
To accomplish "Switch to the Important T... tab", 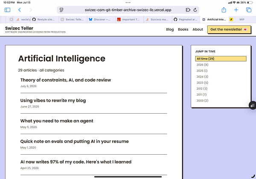I will [x=128, y=20].
